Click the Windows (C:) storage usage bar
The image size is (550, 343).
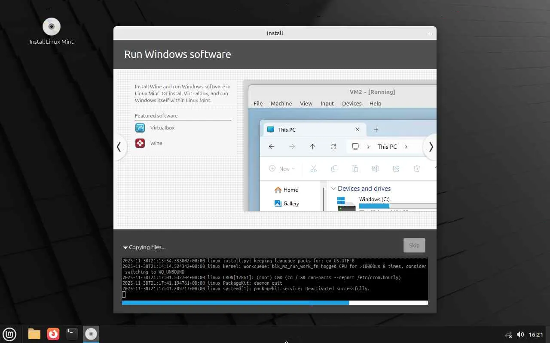[x=397, y=206]
